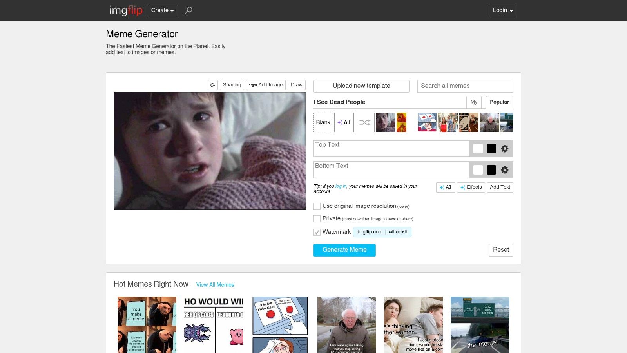Open the Bernie 'once again asking' hot meme
Screen dimensions: 627x353
tap(347, 325)
